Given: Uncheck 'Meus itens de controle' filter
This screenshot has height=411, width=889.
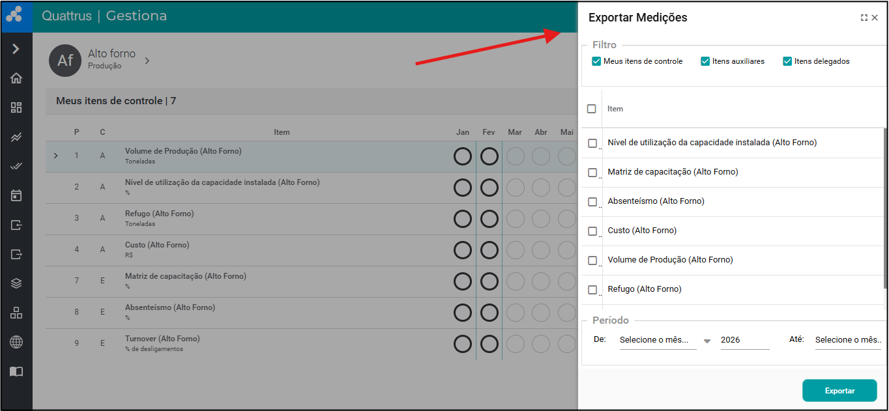Looking at the screenshot, I should coord(596,61).
